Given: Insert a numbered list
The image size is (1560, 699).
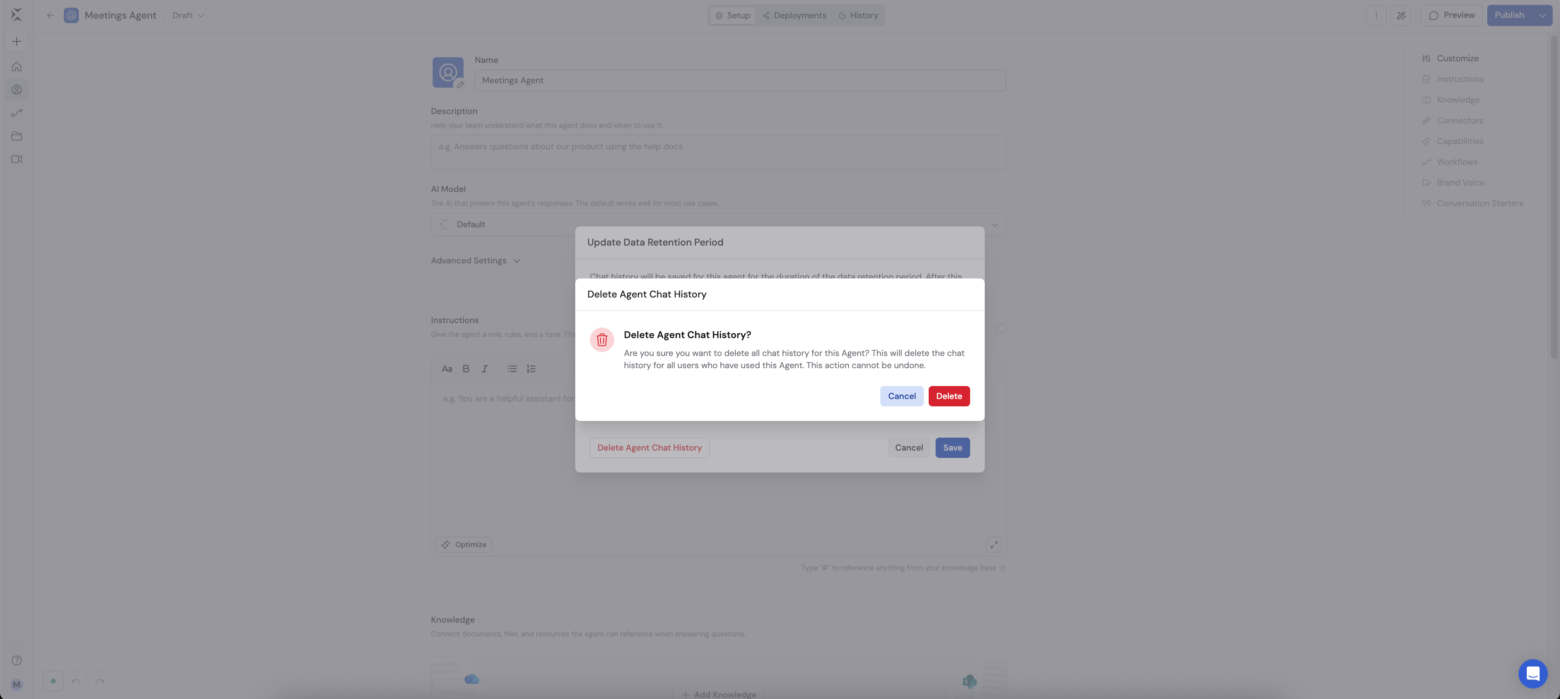Looking at the screenshot, I should pos(531,369).
